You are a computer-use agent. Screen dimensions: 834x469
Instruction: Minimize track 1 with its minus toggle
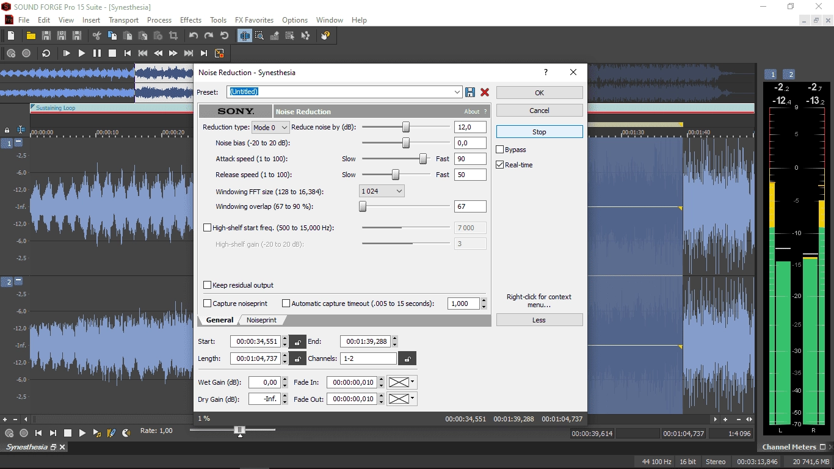18,142
